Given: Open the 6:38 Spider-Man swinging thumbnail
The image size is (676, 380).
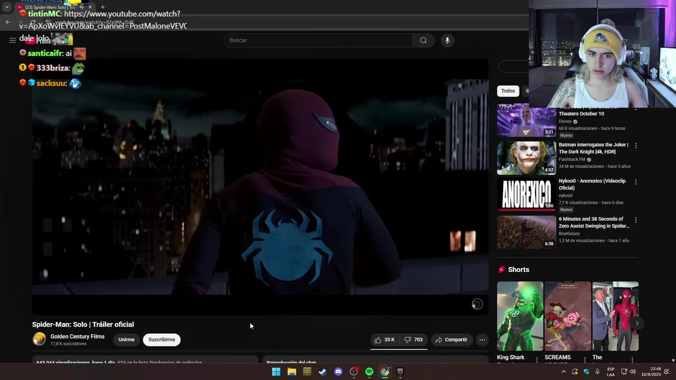Looking at the screenshot, I should 526,232.
